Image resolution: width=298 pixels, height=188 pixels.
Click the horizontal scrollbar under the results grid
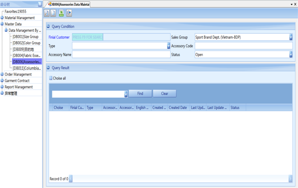click(x=179, y=179)
